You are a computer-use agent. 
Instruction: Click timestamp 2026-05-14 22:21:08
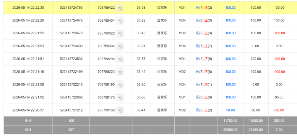(x=28, y=84)
